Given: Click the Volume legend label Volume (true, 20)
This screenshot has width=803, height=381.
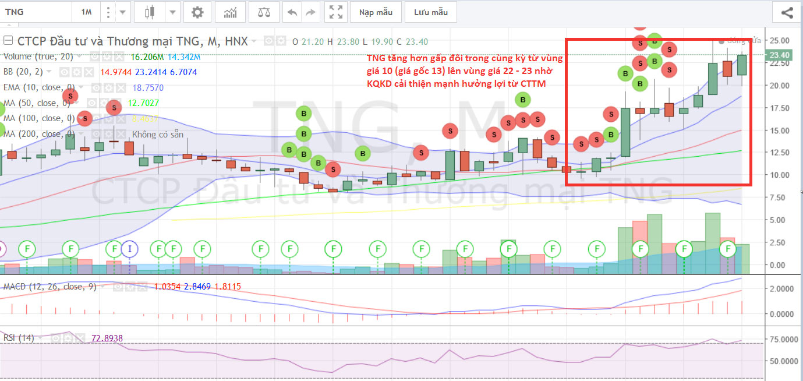Looking at the screenshot, I should click(38, 57).
